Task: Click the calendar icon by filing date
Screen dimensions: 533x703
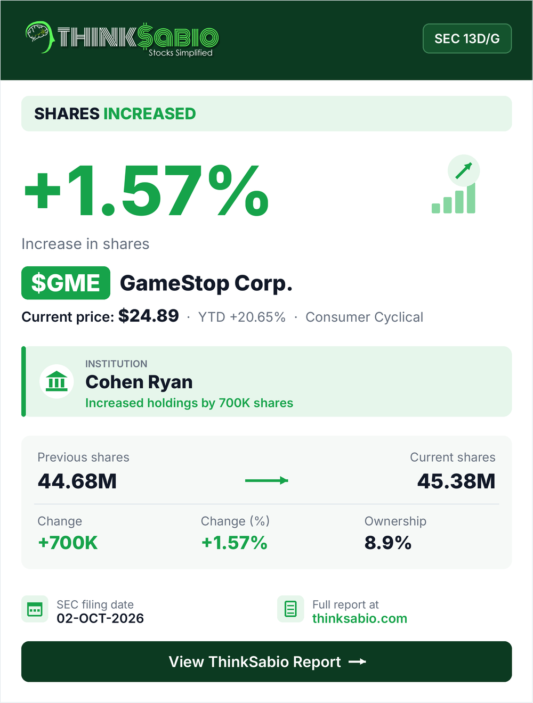Action: coord(35,609)
